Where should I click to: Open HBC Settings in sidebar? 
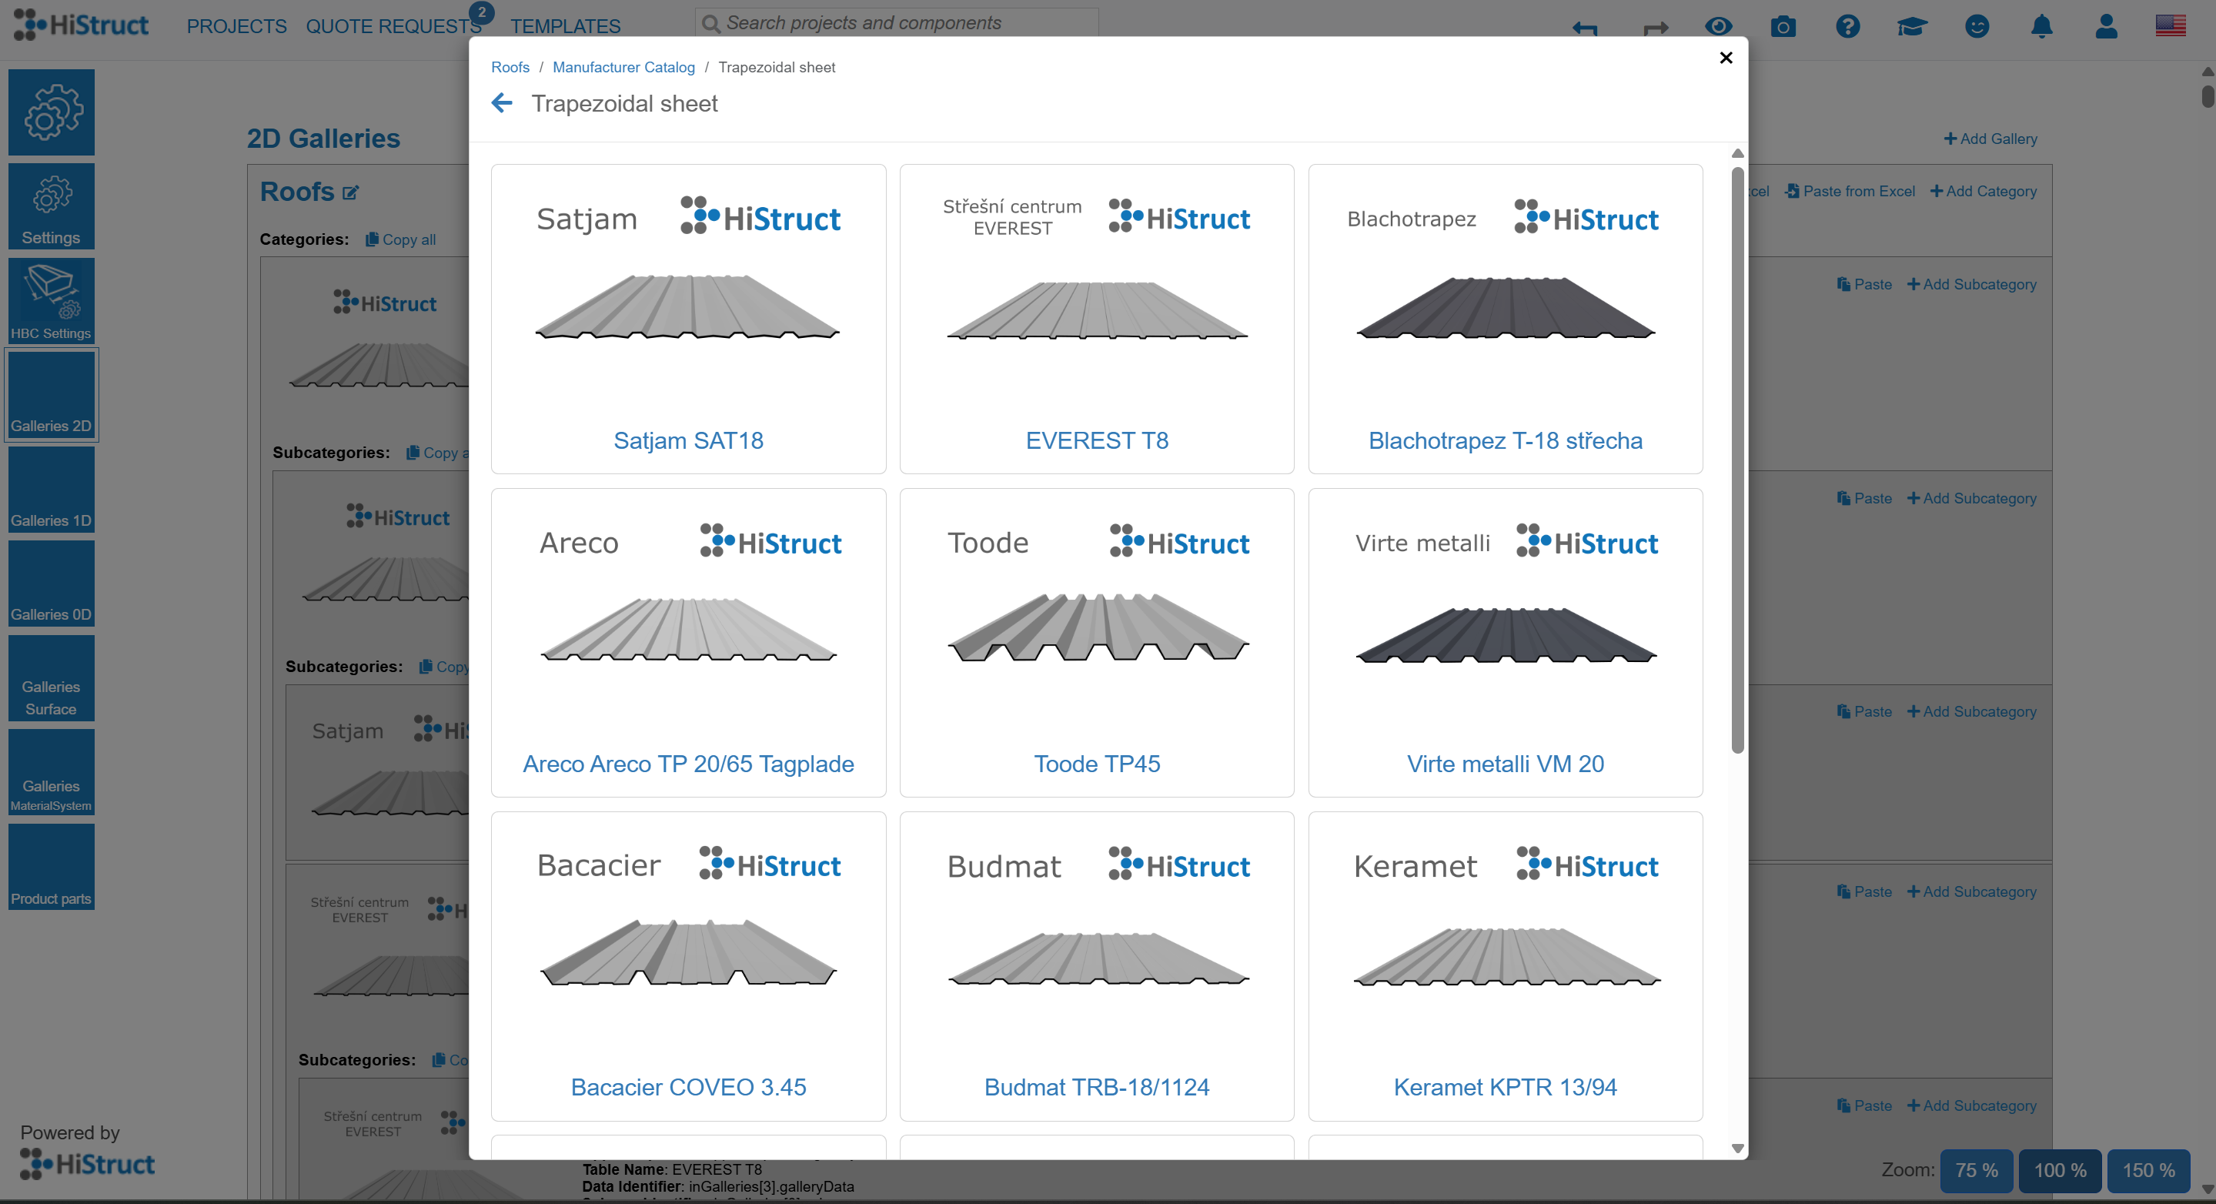click(x=52, y=301)
